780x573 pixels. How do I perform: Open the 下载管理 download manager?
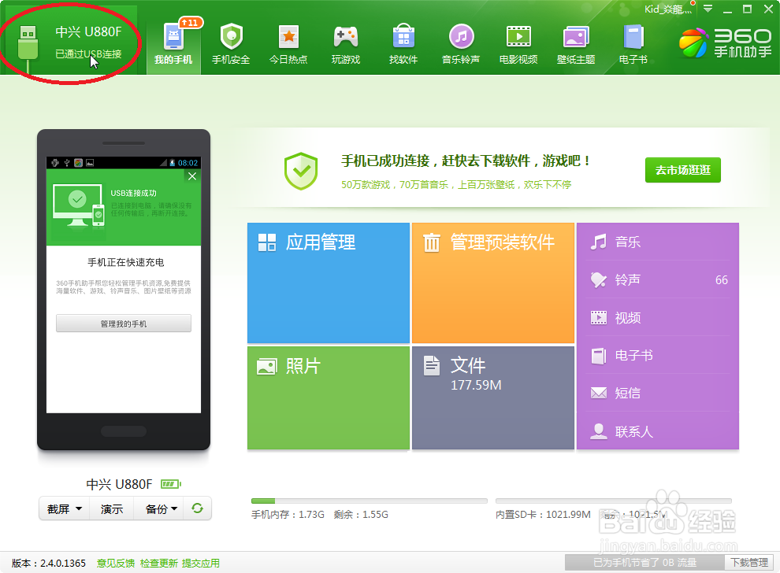point(751,563)
